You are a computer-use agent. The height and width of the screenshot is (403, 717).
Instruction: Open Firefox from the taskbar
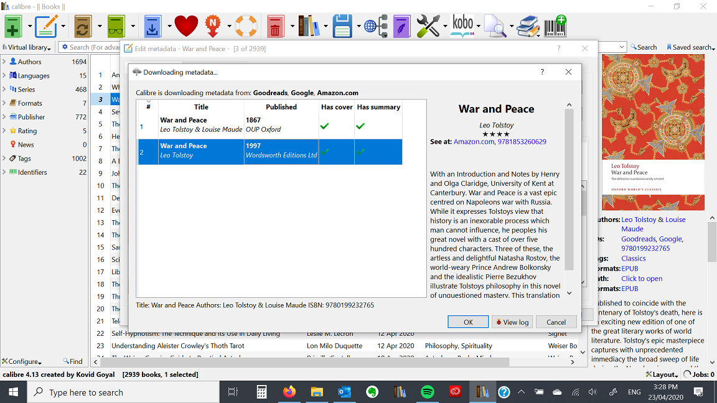[289, 392]
